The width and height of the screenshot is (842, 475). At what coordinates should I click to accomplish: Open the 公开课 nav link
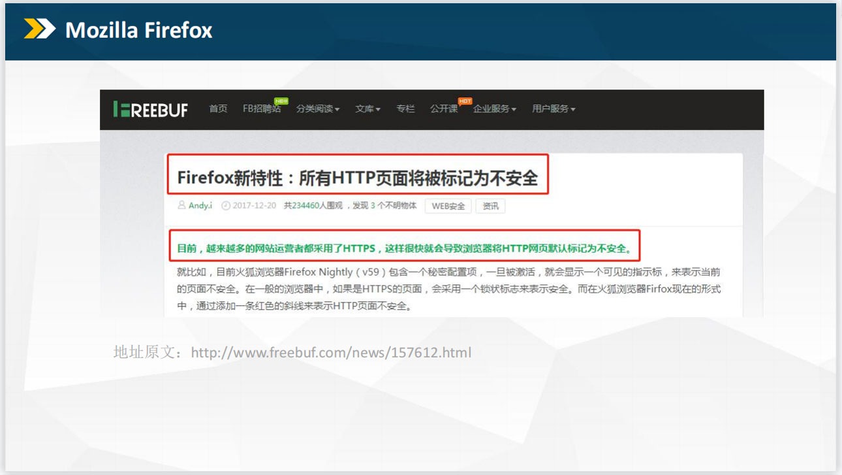point(443,109)
